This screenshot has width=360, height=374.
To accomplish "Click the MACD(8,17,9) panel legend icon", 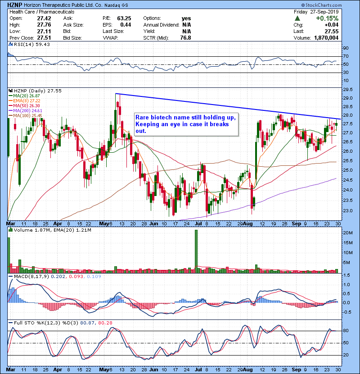I will click(10, 276).
